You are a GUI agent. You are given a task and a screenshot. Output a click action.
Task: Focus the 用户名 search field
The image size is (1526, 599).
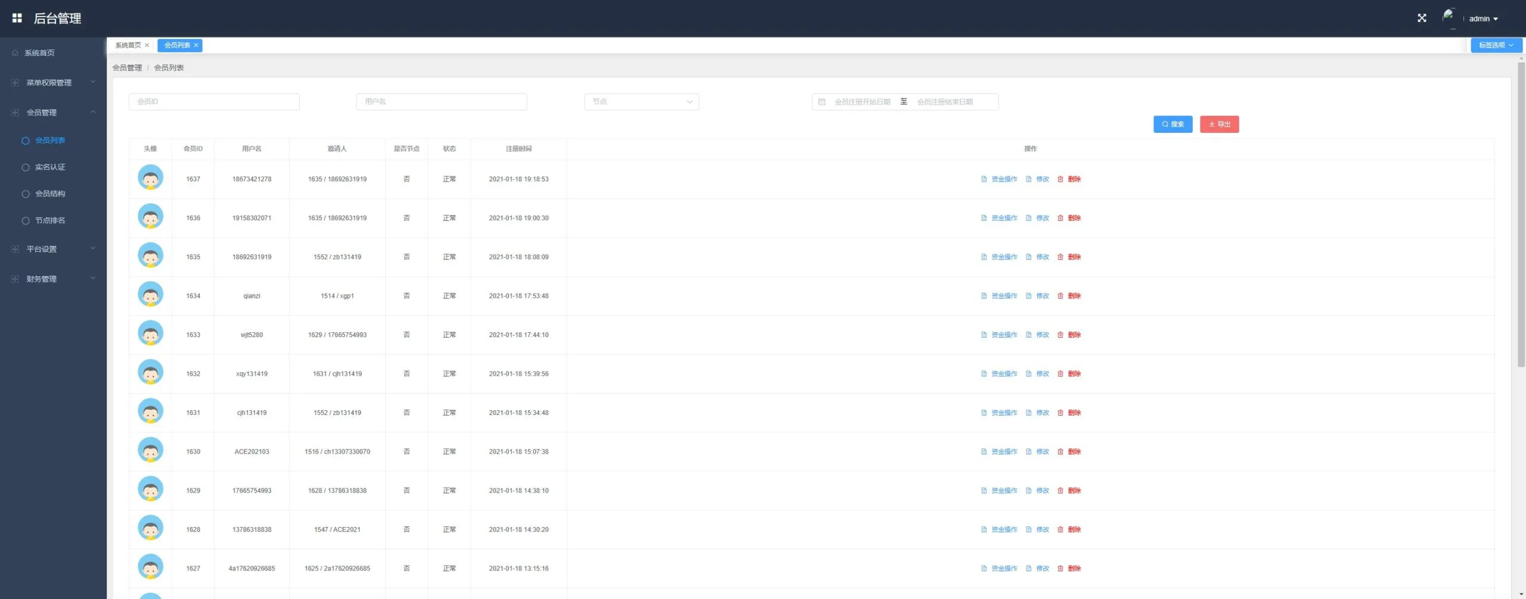[x=442, y=102]
